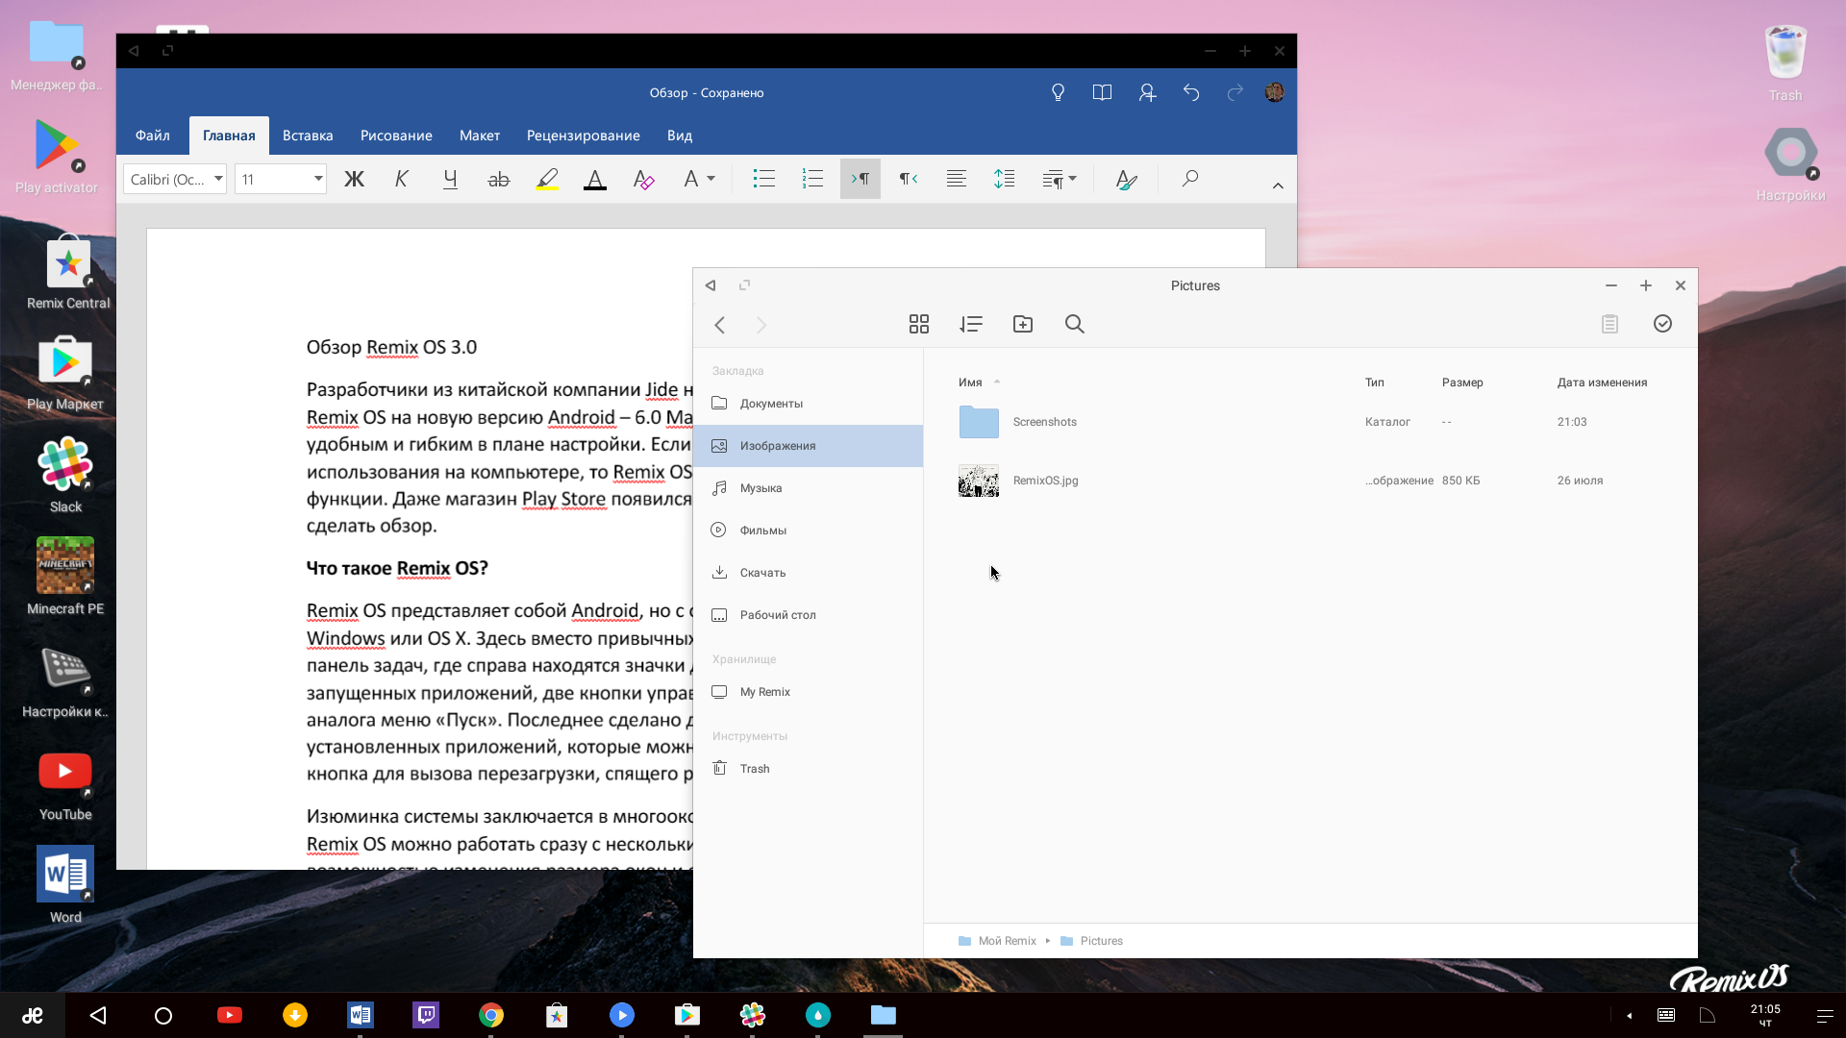This screenshot has height=1038, width=1846.
Task: Open Рабочий стол in sidebar
Action: click(808, 615)
